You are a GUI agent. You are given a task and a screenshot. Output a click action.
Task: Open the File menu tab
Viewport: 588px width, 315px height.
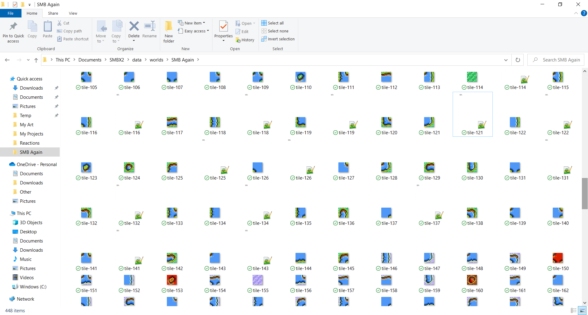10,13
